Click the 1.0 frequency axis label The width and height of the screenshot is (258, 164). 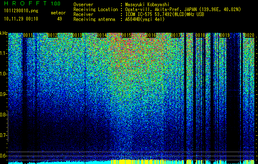pos(3,74)
